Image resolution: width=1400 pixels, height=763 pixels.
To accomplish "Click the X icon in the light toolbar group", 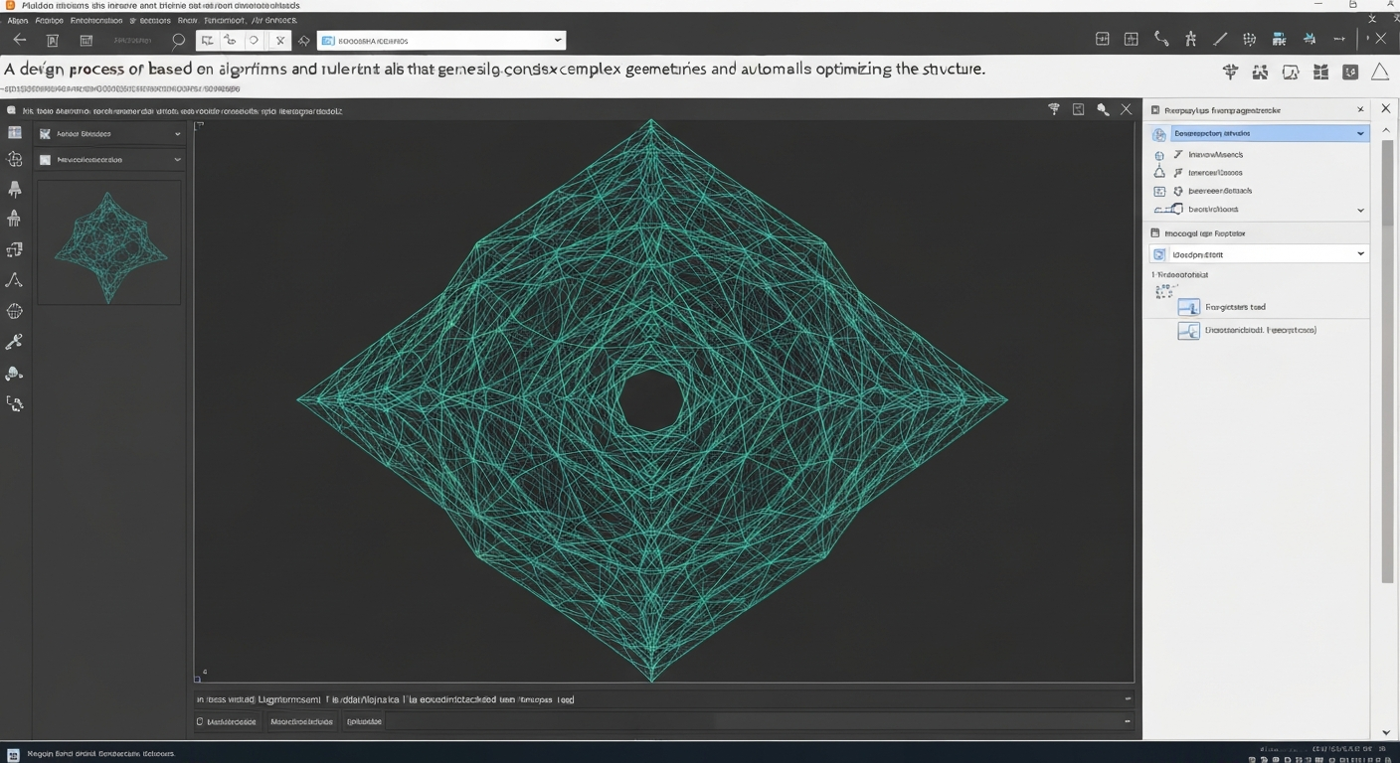I will click(280, 41).
